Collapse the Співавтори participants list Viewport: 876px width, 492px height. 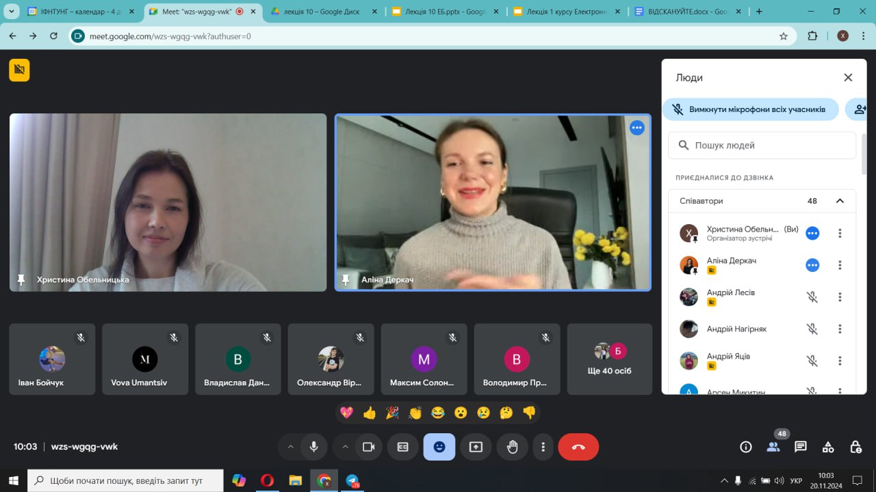[x=840, y=201]
